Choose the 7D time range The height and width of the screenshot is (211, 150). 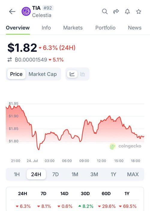coord(55,174)
